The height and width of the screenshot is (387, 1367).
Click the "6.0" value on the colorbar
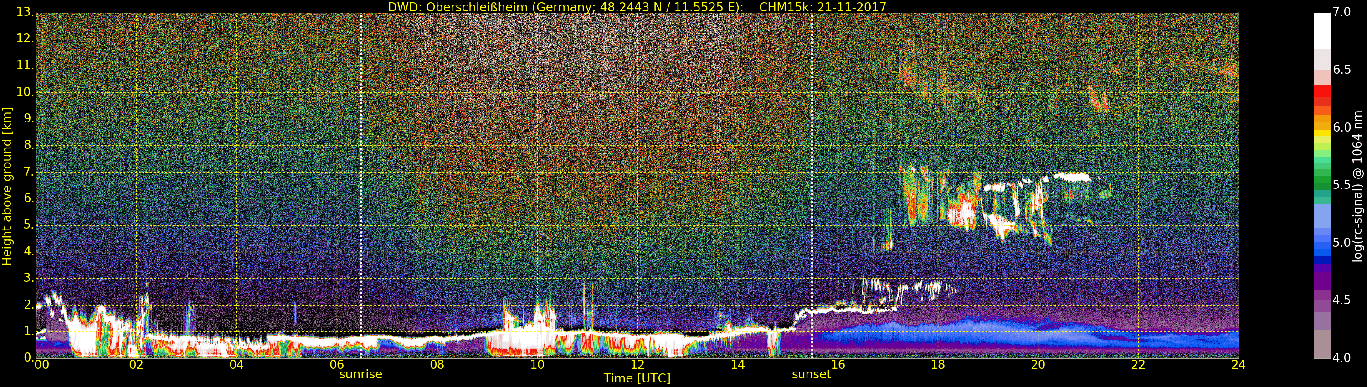[1342, 127]
